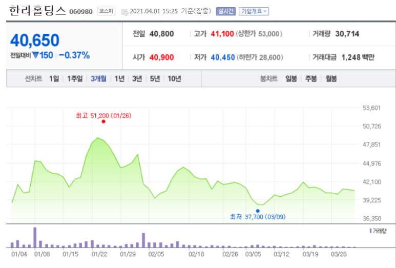Click the upper limit 상한가 53,000 text
Viewport: 396px width, 268px height.
(x=259, y=34)
